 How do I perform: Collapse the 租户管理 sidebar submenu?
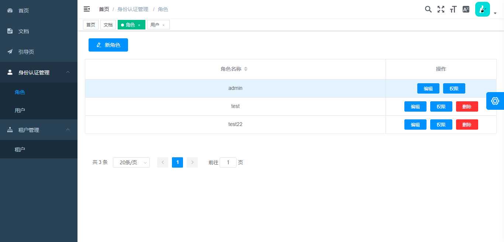click(x=68, y=130)
